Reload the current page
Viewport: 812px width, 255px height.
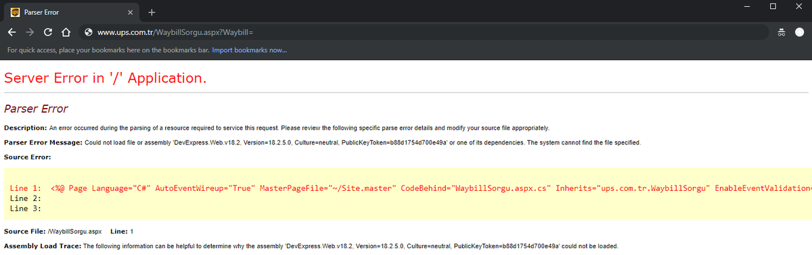[x=48, y=32]
